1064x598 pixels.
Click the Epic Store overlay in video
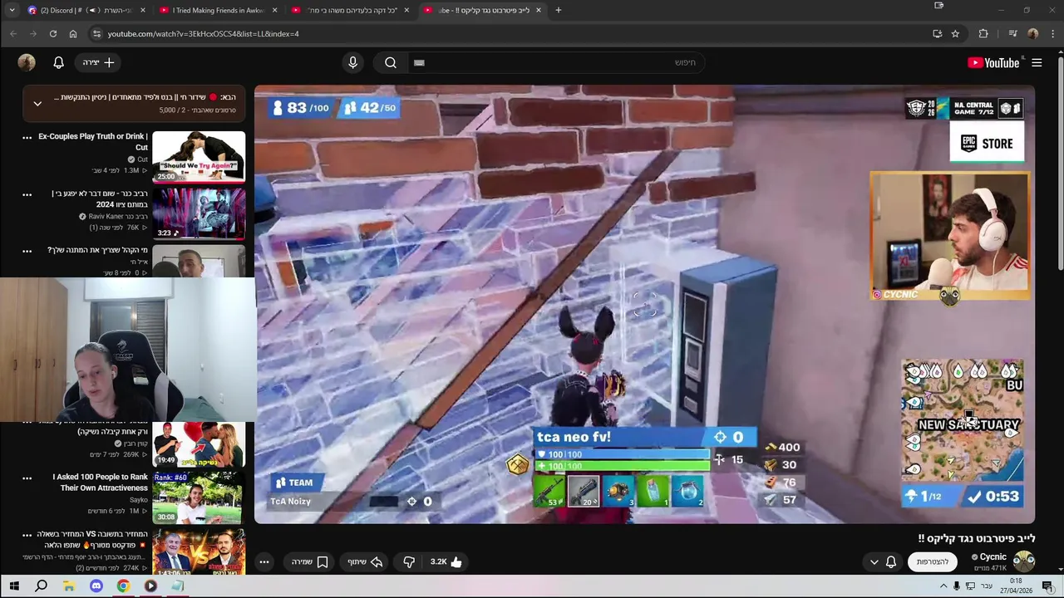pos(987,143)
